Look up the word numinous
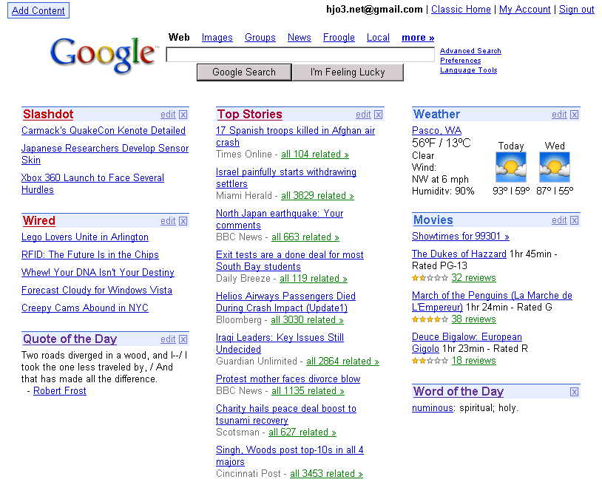This screenshot has height=485, width=602. coord(433,408)
